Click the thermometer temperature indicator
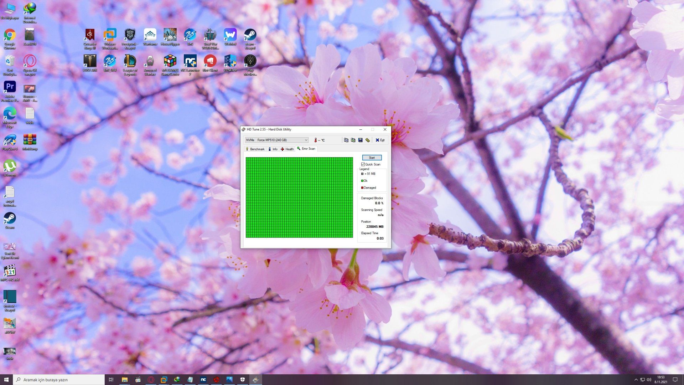 coord(315,140)
